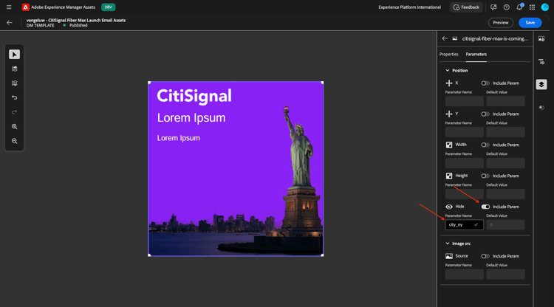Select the CitiSignal logo on canvas
This screenshot has width=554, height=307.
tap(194, 97)
